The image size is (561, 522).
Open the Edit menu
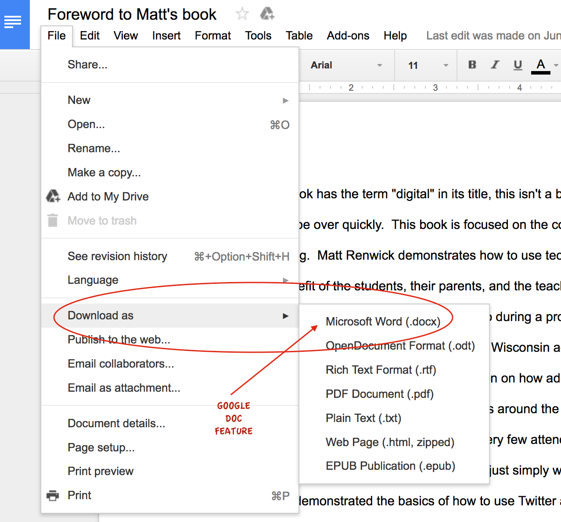point(90,36)
